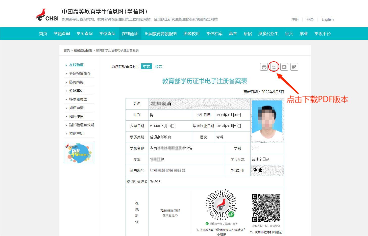Screen dimensions: 368x236
Task: Go to 图像校对 in navigation bar
Action: [191, 34]
